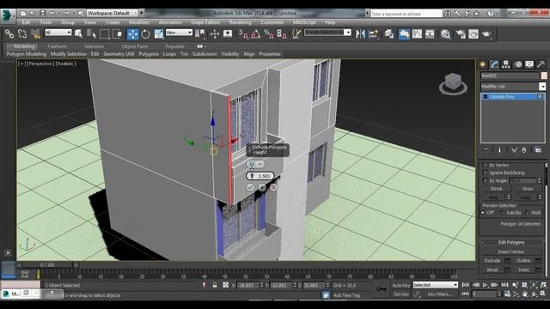Open the Modifiers menu

(139, 22)
